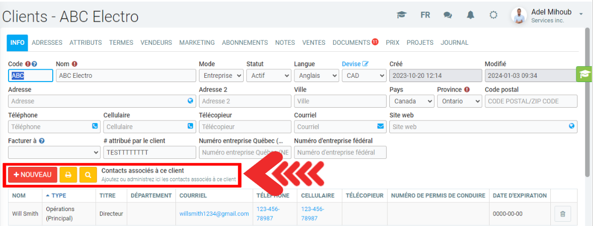Switch to the DOCUMENTS tab
Screen dimensions: 593x226
(351, 43)
